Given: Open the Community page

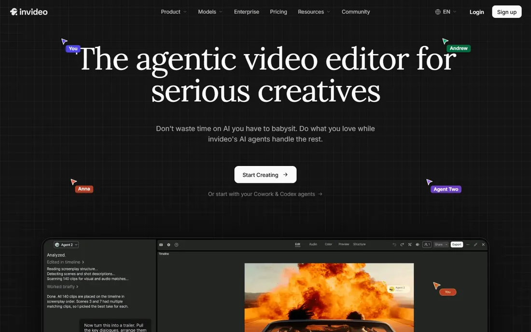Looking at the screenshot, I should 356,12.
